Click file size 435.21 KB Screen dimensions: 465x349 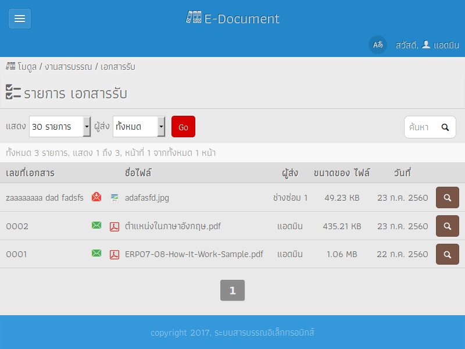point(342,226)
